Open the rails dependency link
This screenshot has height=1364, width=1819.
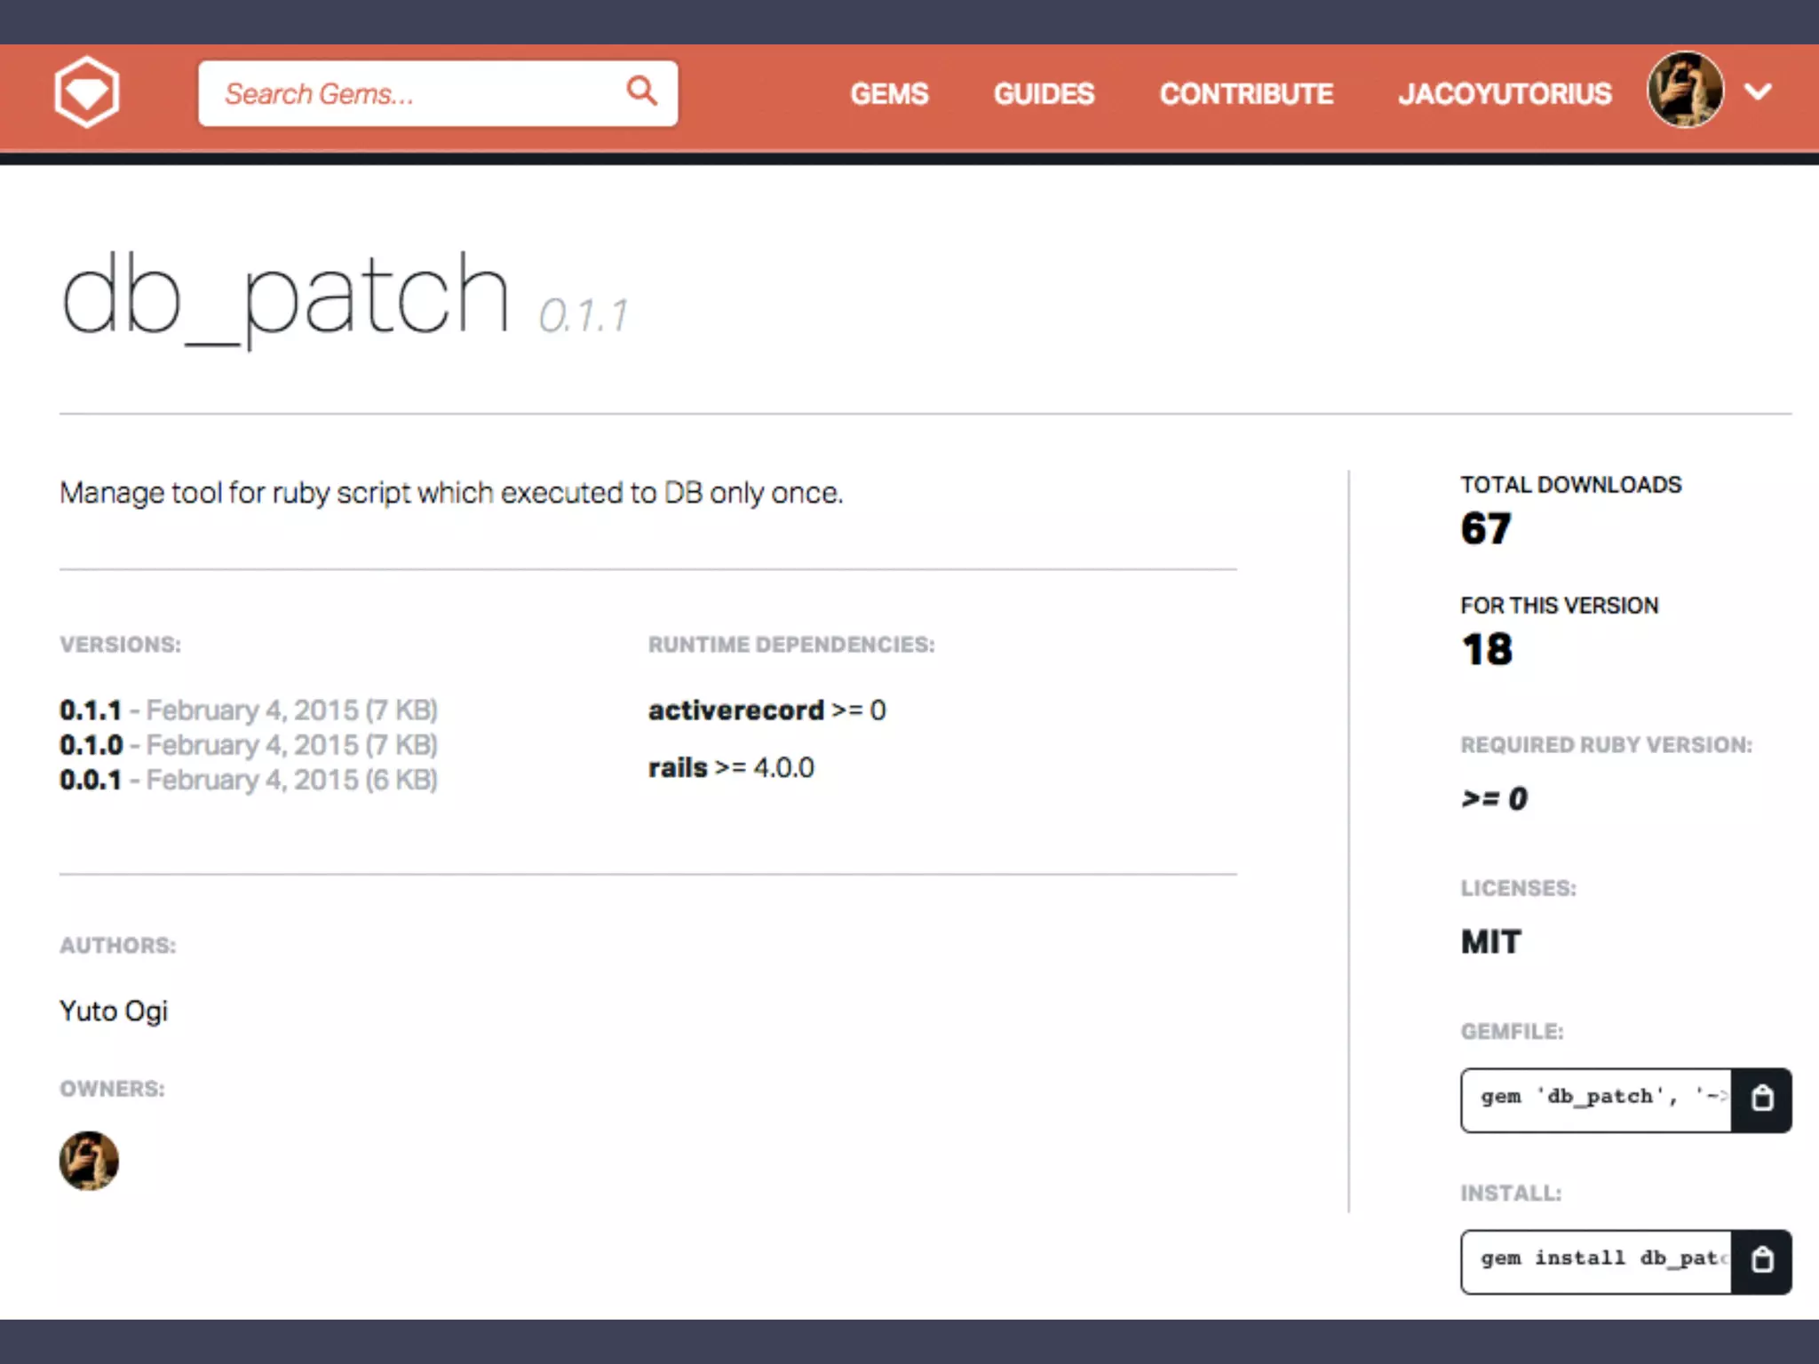pyautogui.click(x=678, y=767)
